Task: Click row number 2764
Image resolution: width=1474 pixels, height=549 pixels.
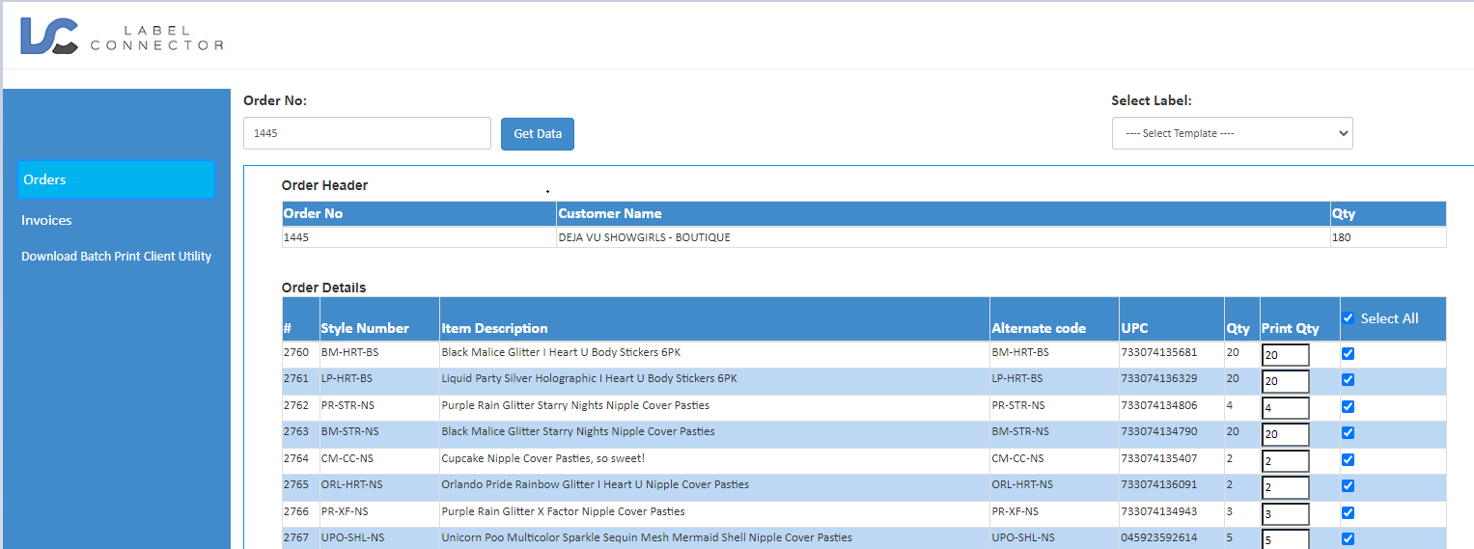Action: [295, 459]
